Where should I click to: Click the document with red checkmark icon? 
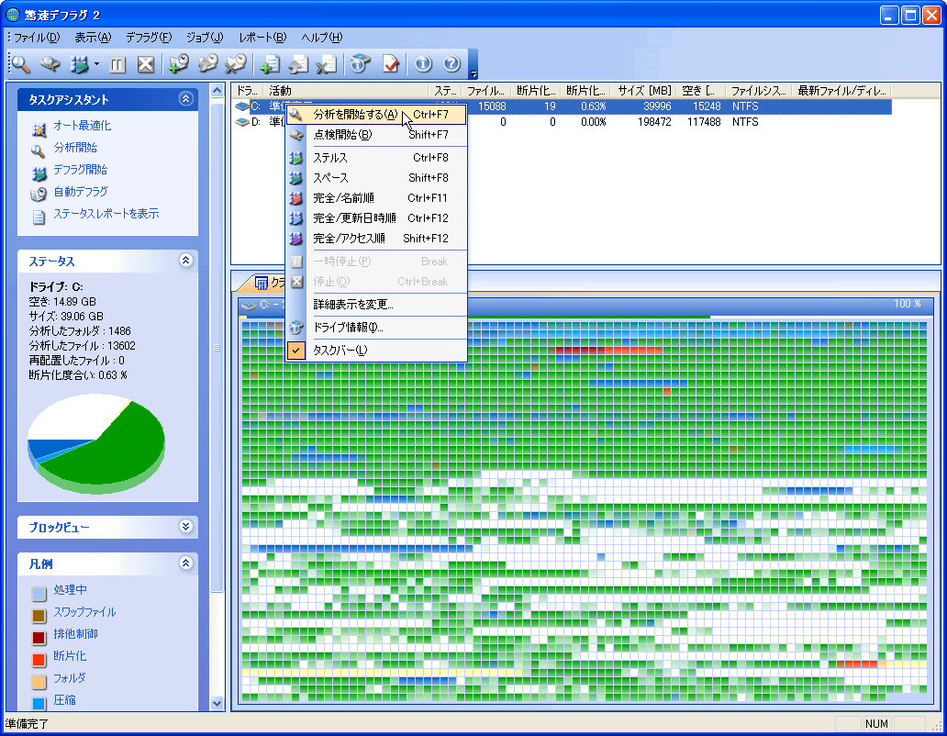[x=391, y=64]
